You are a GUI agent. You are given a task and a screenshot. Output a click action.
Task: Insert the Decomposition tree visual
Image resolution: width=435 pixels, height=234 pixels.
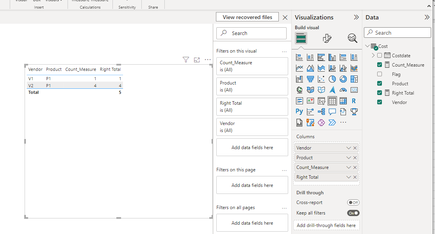(321, 111)
